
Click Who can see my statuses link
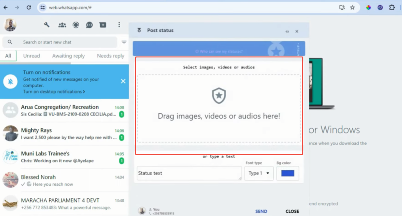click(219, 51)
